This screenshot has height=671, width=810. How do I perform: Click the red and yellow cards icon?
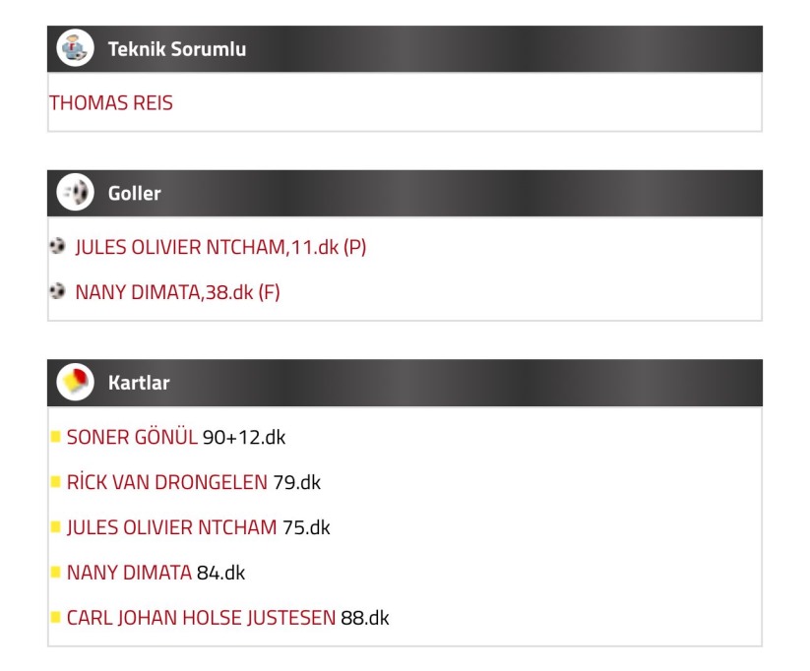pyautogui.click(x=76, y=383)
